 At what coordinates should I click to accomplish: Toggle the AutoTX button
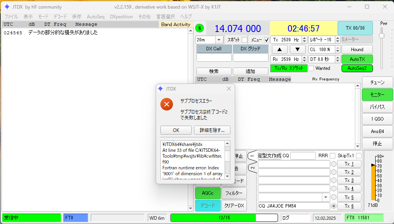pos(357,59)
